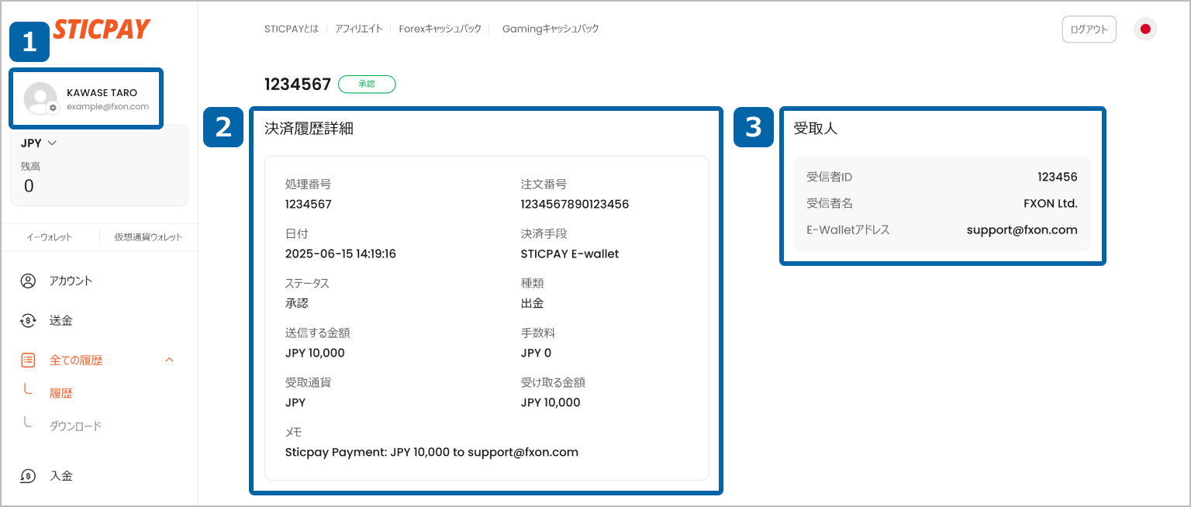Click 決済履歴詳細 heading

(309, 129)
